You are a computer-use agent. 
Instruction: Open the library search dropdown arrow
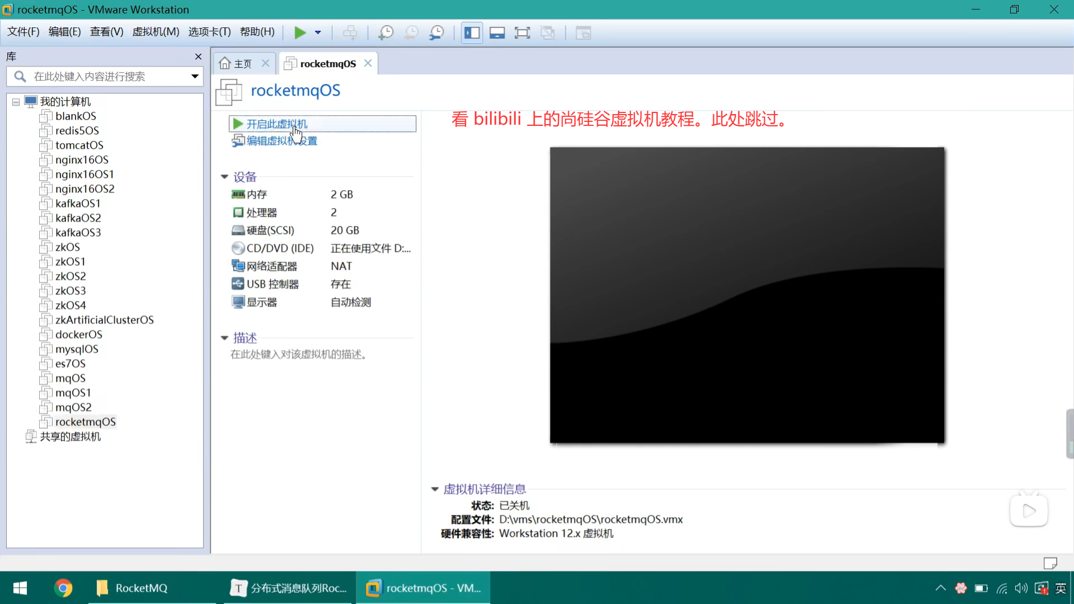pos(195,76)
